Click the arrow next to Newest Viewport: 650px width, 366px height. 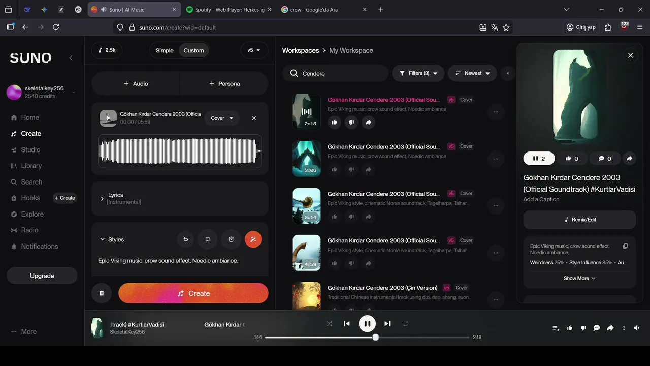(x=507, y=73)
